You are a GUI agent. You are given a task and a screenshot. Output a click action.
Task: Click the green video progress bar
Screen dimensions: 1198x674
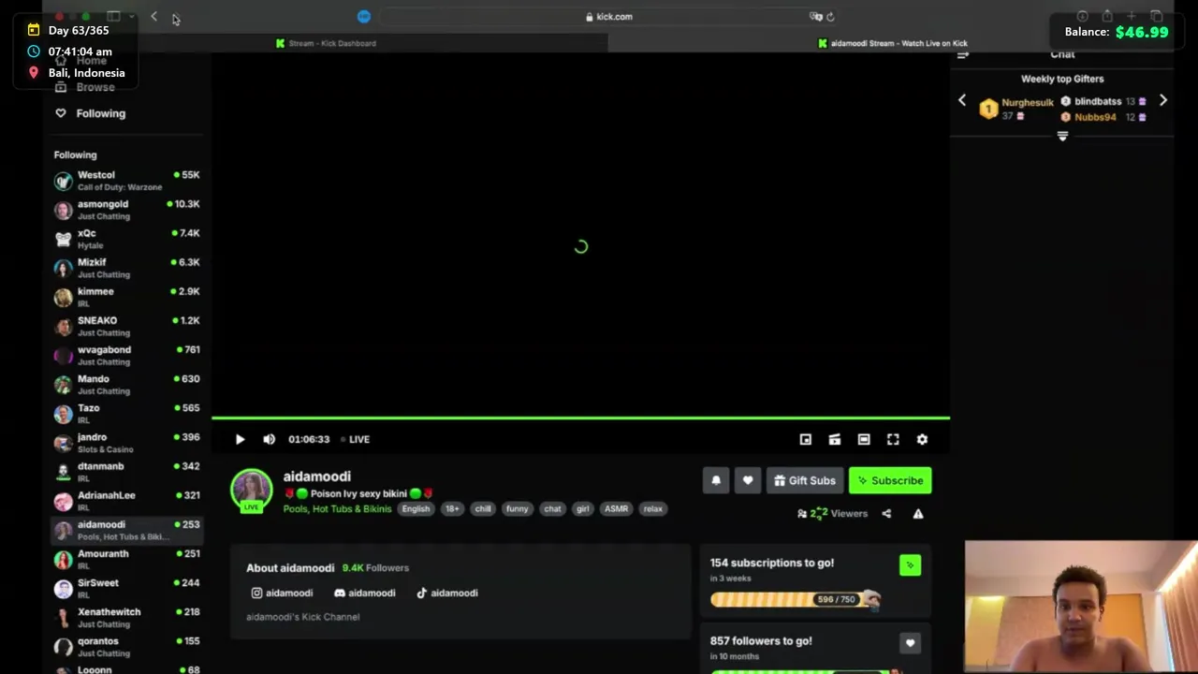(x=580, y=418)
